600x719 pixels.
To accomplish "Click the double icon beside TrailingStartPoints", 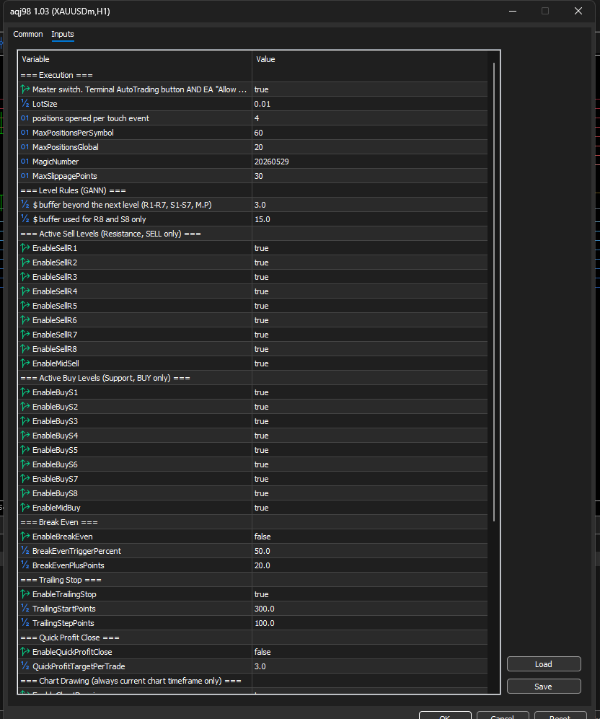I will tap(25, 609).
